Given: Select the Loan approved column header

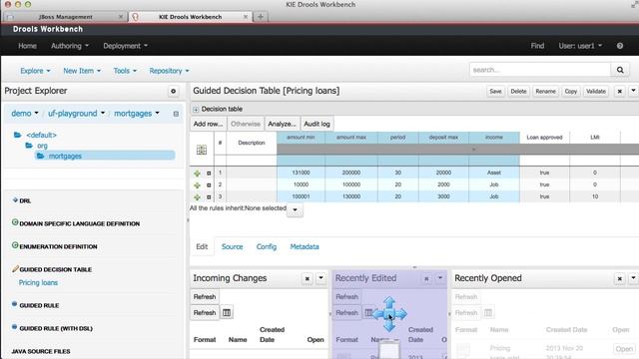Looking at the screenshot, I should pos(544,138).
